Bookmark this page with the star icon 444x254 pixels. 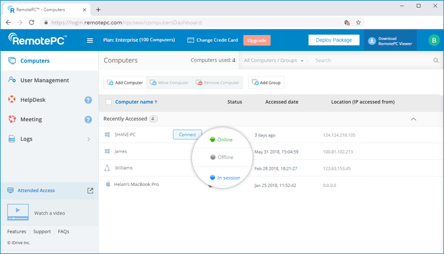click(358, 23)
